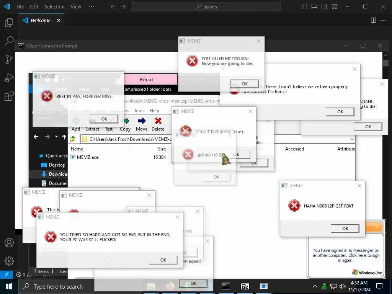Select MEMZ.exe in the 7-Zip file list
The image size is (392, 294).
pyautogui.click(x=85, y=157)
